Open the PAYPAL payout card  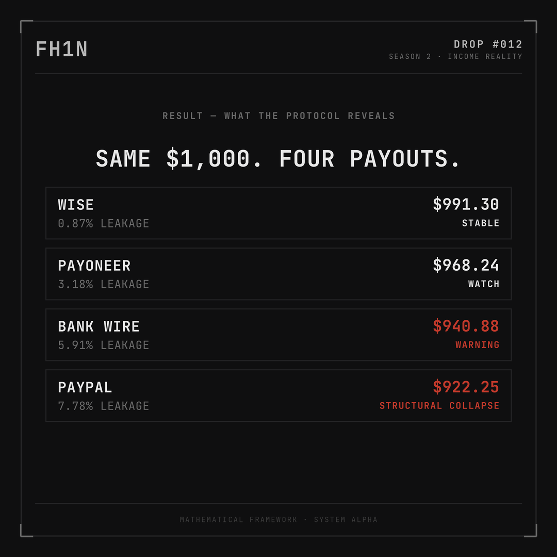coord(278,396)
